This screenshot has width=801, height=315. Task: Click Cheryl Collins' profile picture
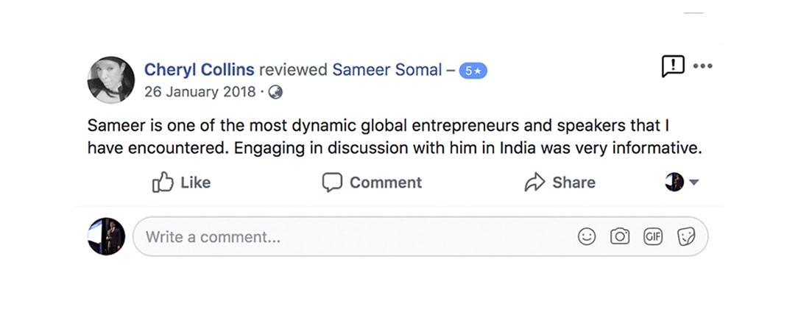[111, 79]
